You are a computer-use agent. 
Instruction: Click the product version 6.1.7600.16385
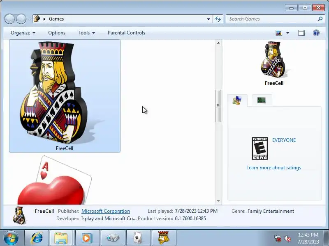click(190, 219)
